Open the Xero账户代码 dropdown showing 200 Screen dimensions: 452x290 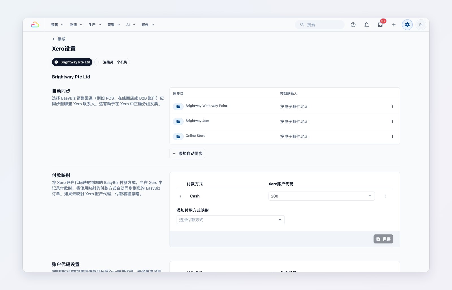[x=321, y=196]
